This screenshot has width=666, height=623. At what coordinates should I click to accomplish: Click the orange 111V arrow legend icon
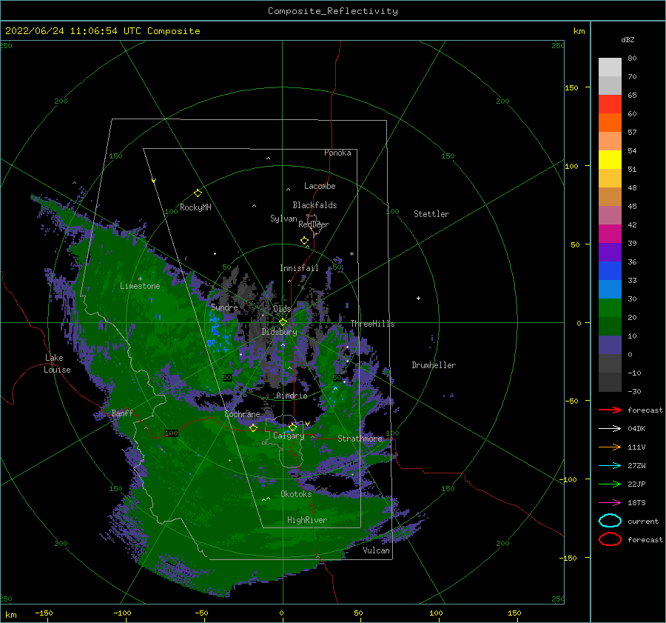610,447
